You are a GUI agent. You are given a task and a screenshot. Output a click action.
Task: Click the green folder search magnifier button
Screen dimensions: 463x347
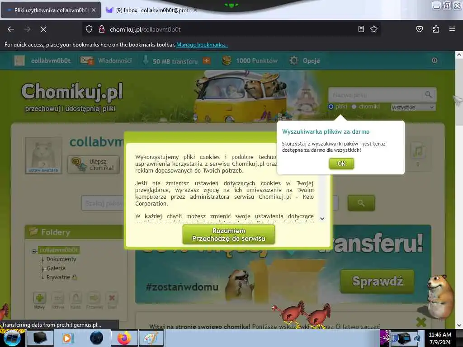pyautogui.click(x=361, y=203)
